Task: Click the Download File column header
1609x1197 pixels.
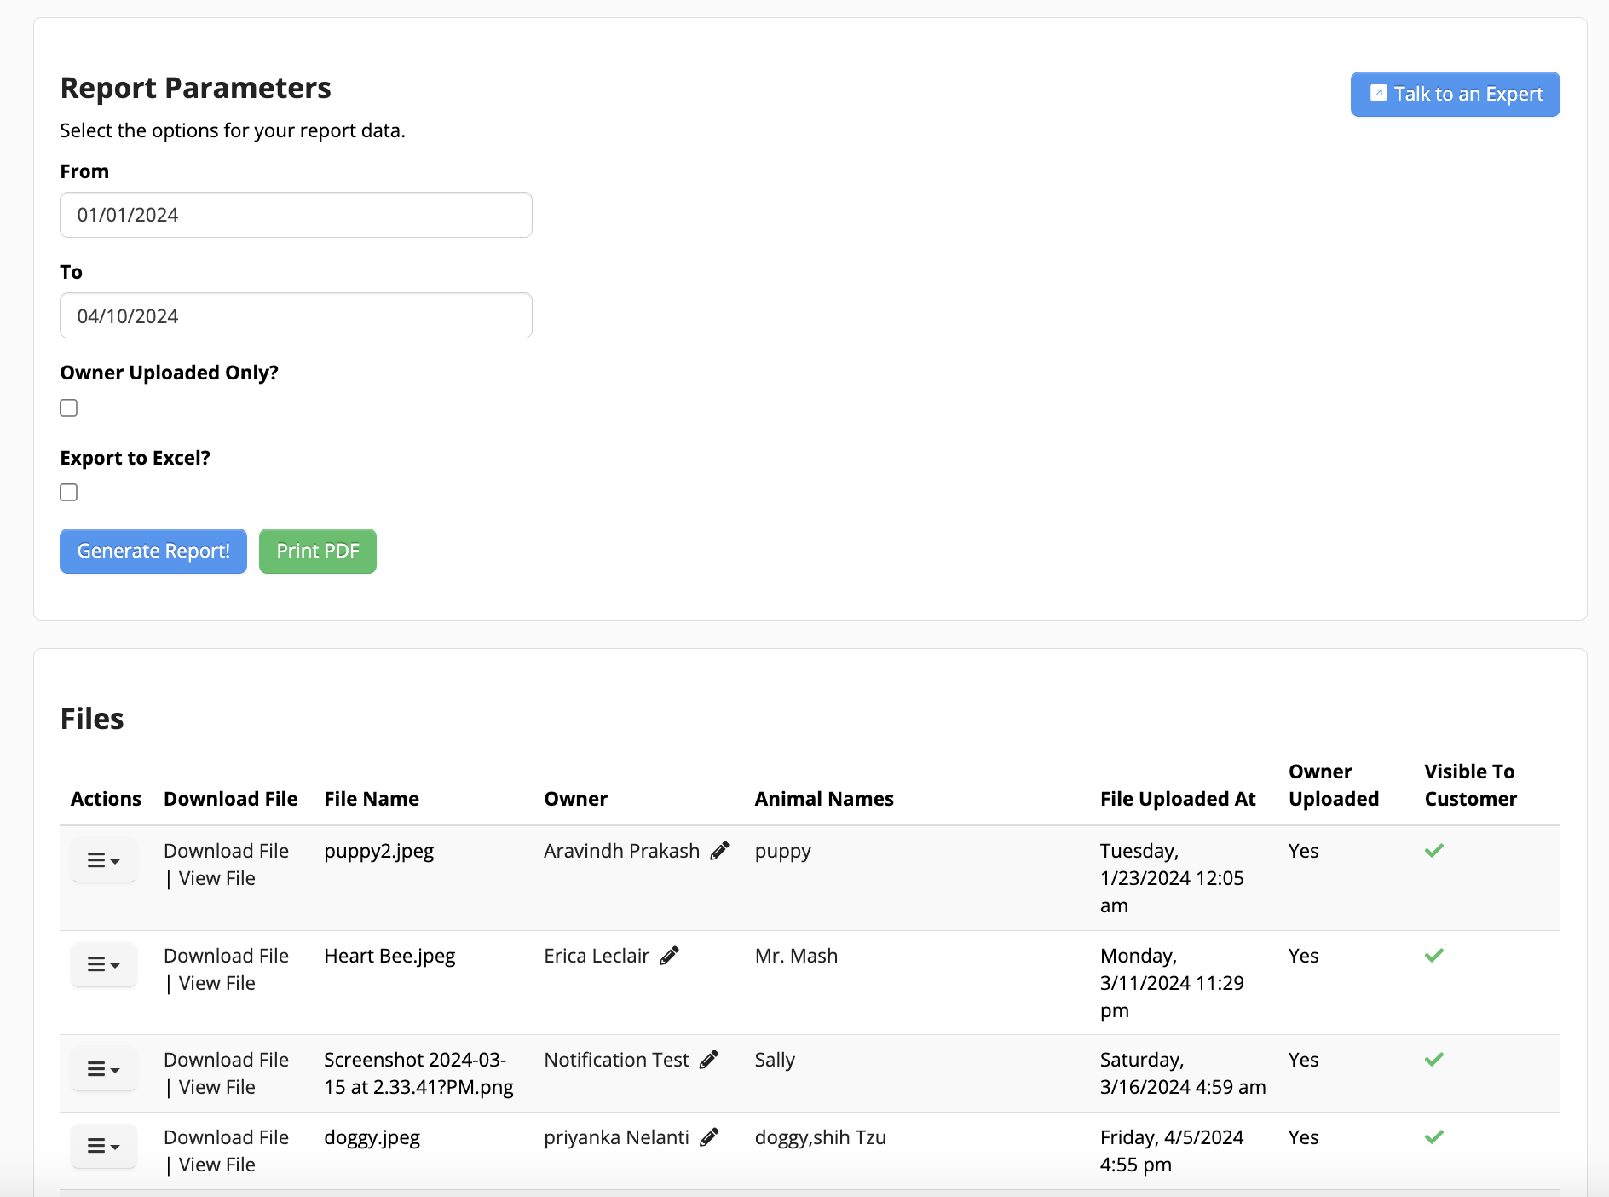Action: click(231, 799)
